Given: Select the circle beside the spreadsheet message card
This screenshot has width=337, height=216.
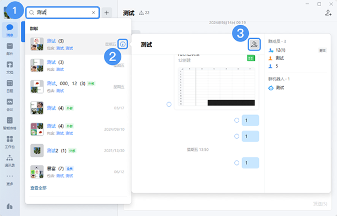Looking at the screenshot, I should (169, 104).
